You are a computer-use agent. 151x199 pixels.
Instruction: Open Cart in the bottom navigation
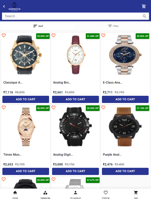pos(136,194)
